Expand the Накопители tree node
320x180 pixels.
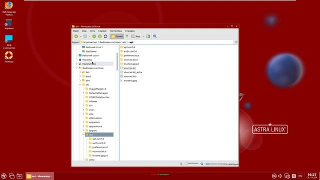pos(77,64)
